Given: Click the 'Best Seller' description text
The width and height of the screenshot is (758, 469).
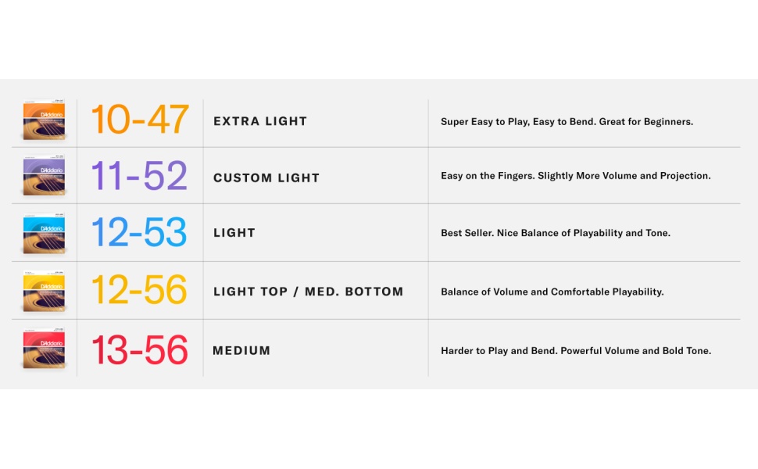Looking at the screenshot, I should [x=555, y=233].
